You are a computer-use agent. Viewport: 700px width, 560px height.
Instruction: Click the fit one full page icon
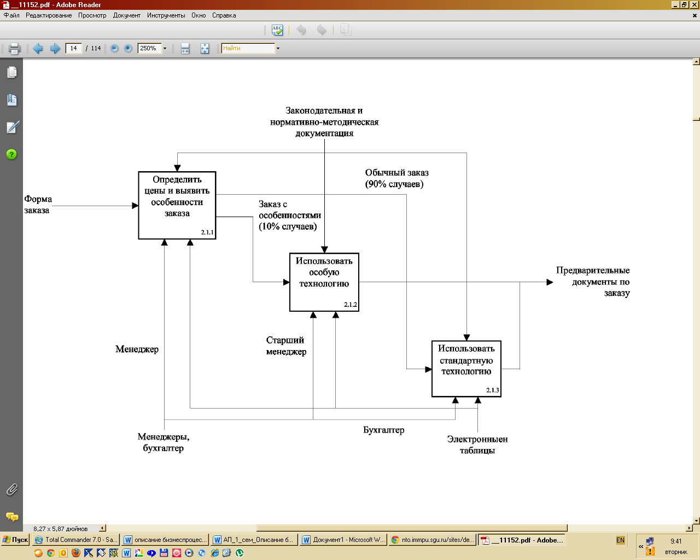pyautogui.click(x=205, y=49)
